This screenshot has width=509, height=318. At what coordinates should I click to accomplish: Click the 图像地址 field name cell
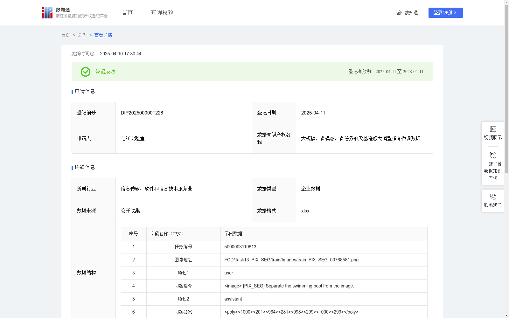[x=183, y=260]
